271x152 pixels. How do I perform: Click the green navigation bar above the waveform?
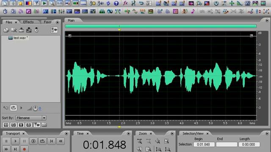(161, 26)
